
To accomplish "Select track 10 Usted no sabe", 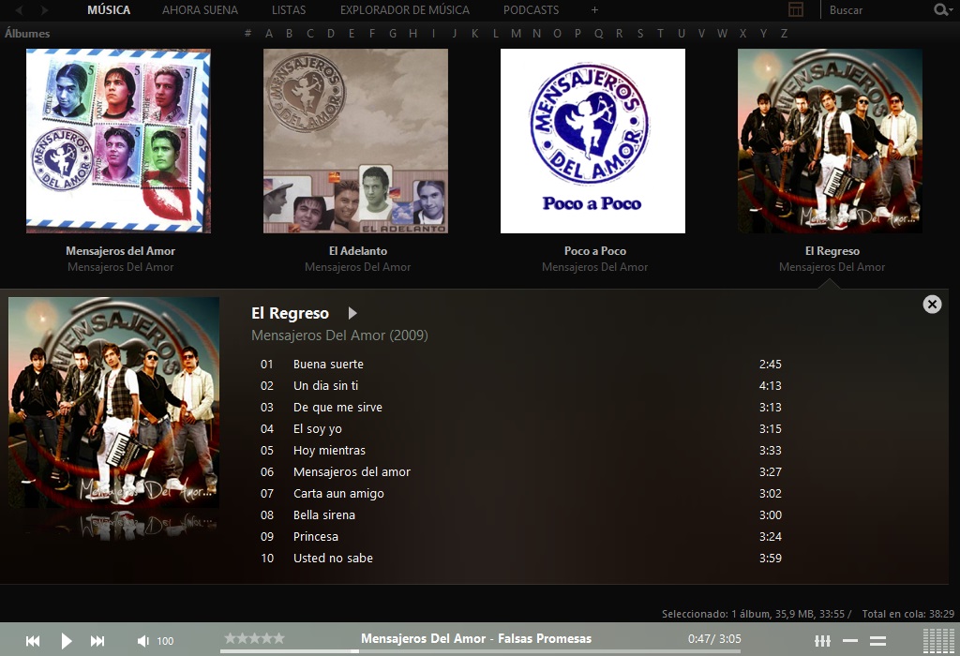I will [520, 559].
